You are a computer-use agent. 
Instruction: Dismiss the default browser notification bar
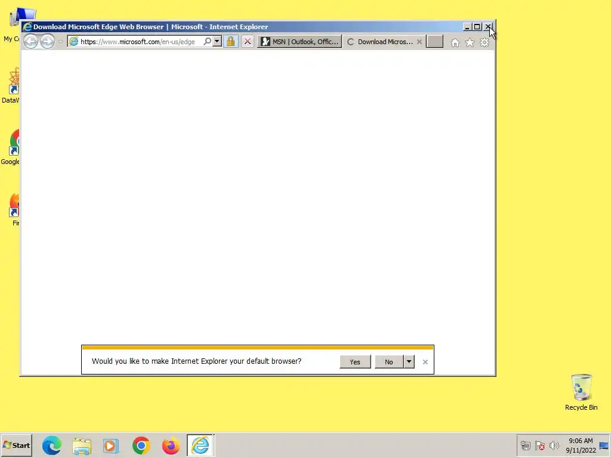(x=425, y=362)
